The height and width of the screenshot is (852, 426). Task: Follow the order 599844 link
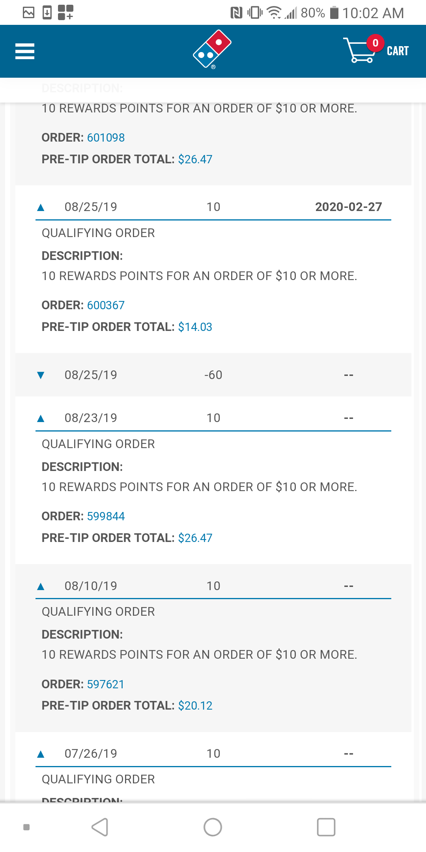point(105,516)
